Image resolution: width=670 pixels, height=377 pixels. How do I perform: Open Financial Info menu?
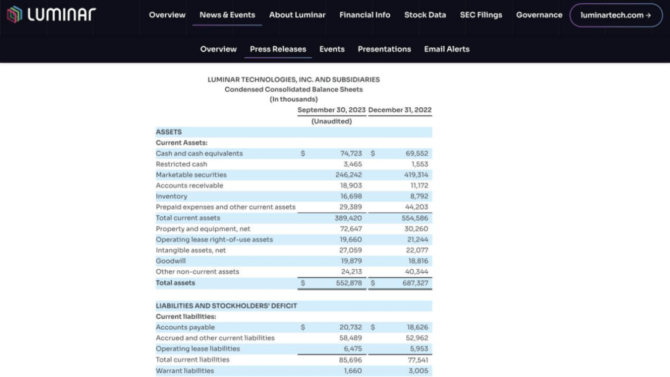click(x=365, y=15)
